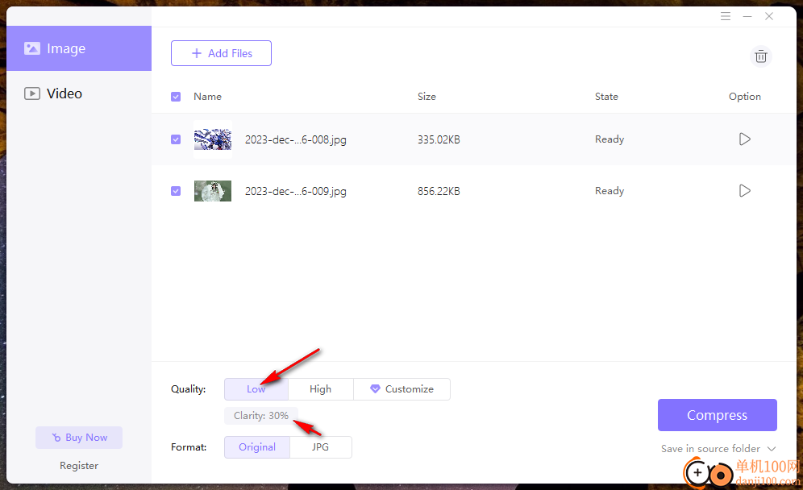This screenshot has width=803, height=490.
Task: Open the hamburger menu icon
Action: click(x=725, y=16)
